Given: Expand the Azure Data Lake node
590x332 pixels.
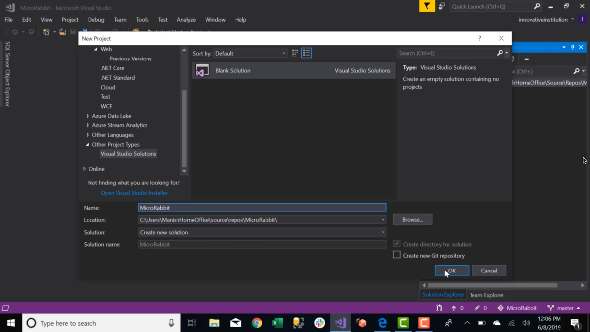Looking at the screenshot, I should pyautogui.click(x=88, y=116).
